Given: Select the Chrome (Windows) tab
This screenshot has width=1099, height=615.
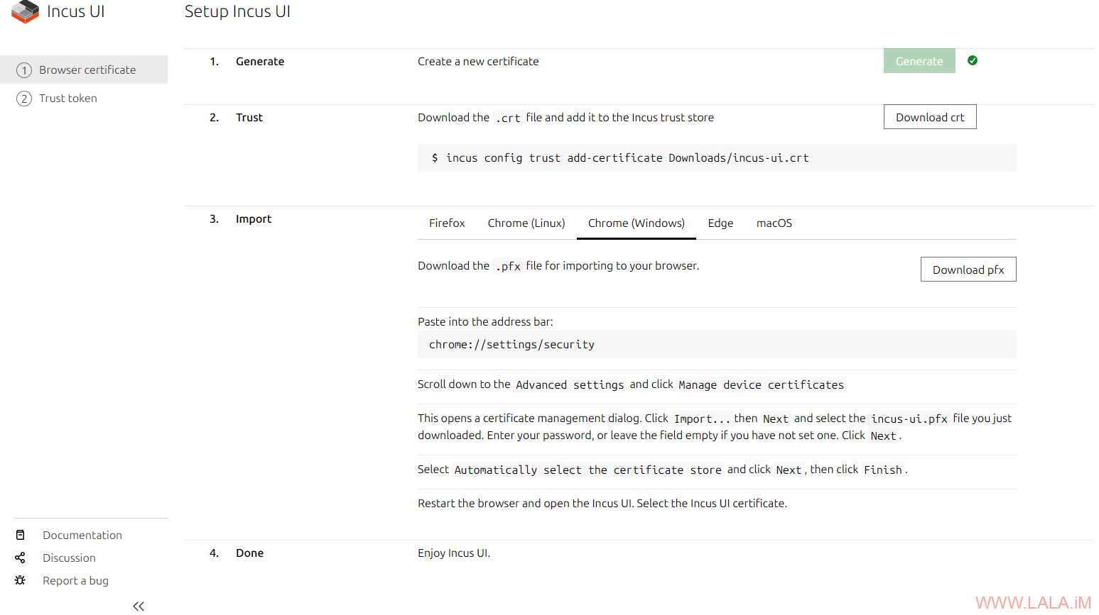Looking at the screenshot, I should [636, 223].
